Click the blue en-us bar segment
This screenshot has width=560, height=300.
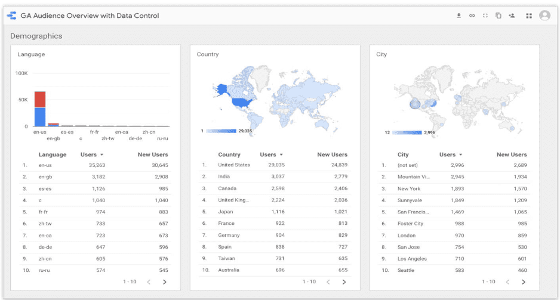pyautogui.click(x=40, y=117)
